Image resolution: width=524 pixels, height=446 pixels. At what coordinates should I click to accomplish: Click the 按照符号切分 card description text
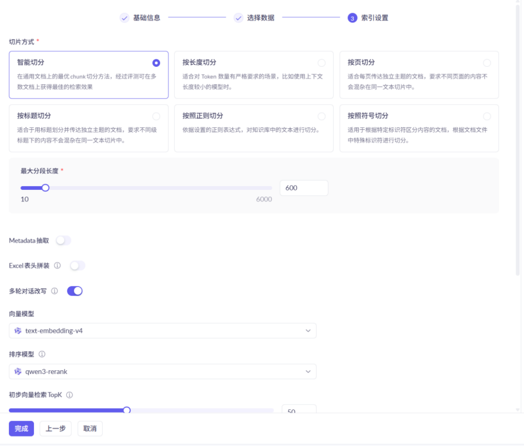418,135
